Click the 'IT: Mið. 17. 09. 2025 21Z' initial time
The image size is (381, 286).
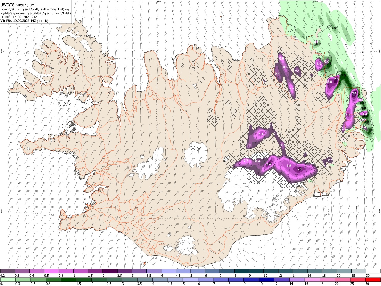[19, 17]
